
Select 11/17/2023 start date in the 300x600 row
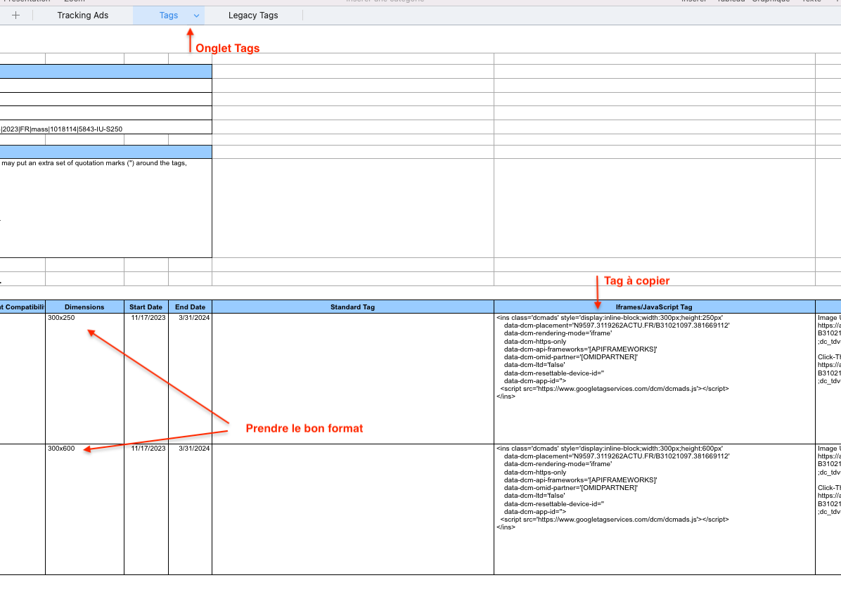[146, 510]
